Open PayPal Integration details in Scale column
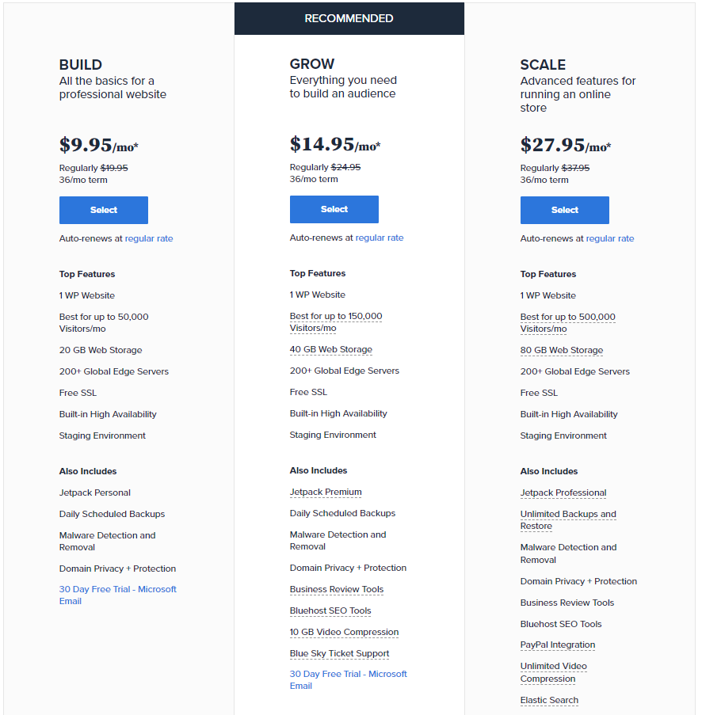 click(x=558, y=645)
